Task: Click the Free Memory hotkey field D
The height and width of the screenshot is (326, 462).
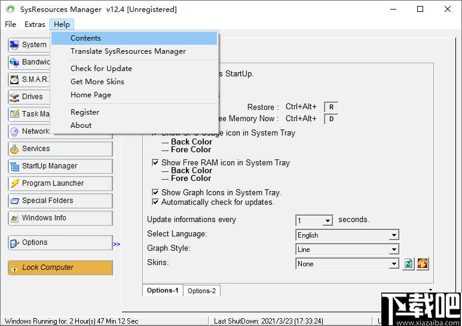Action: [x=331, y=119]
